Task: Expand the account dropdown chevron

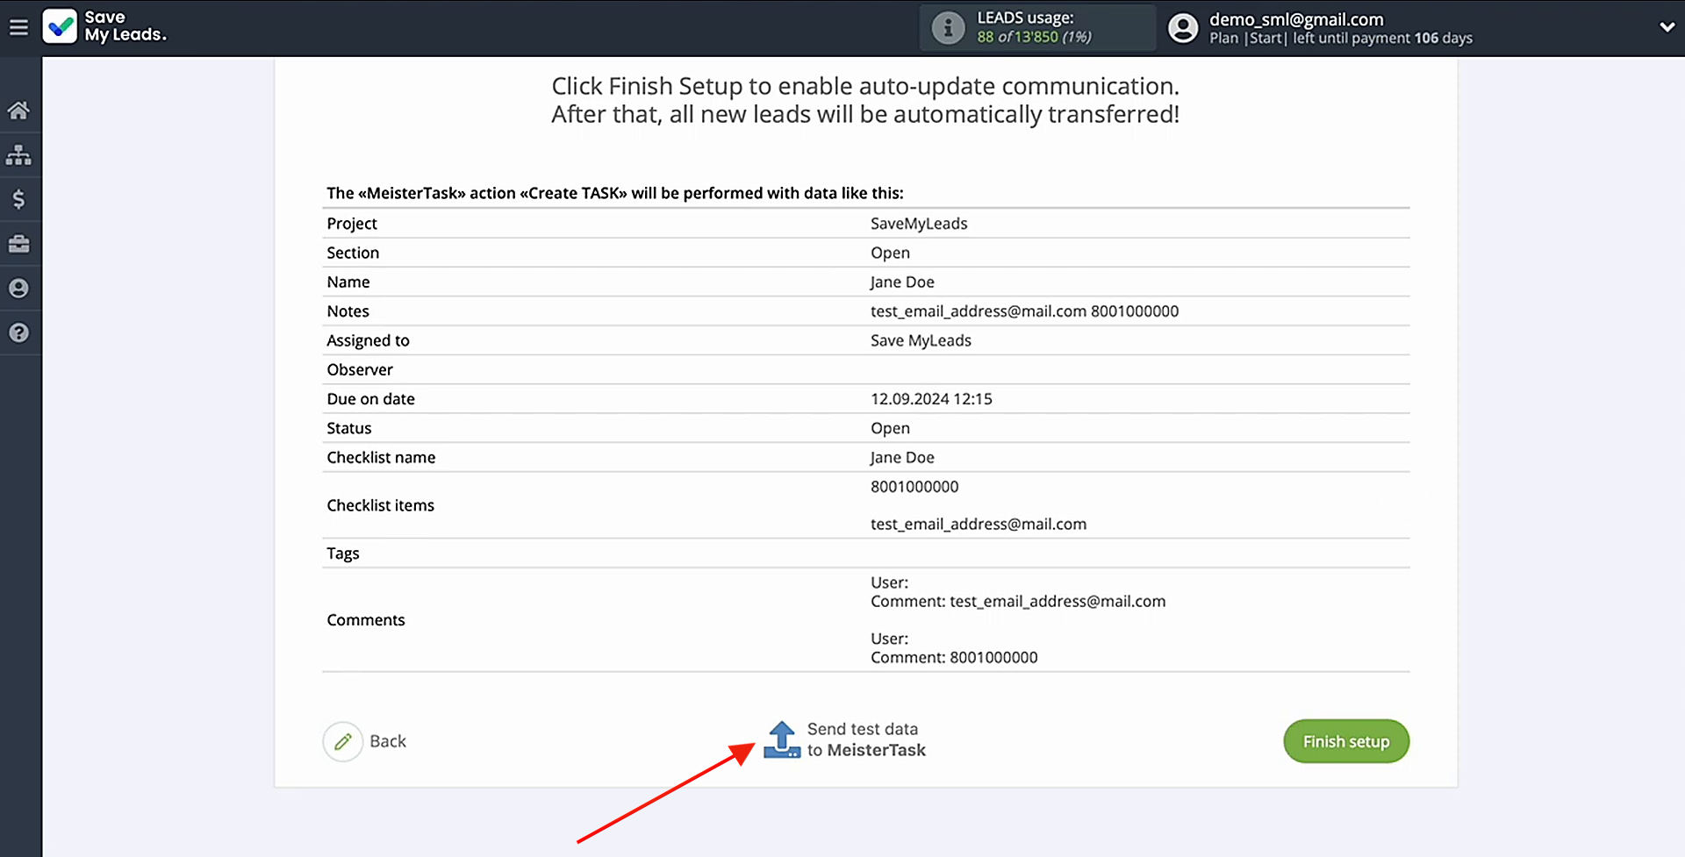Action: pyautogui.click(x=1667, y=27)
